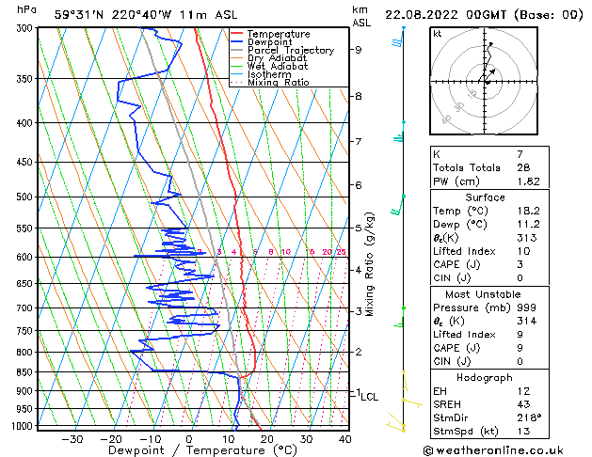
Task: Click the red Temperature line sample in legend
Action: (237, 34)
